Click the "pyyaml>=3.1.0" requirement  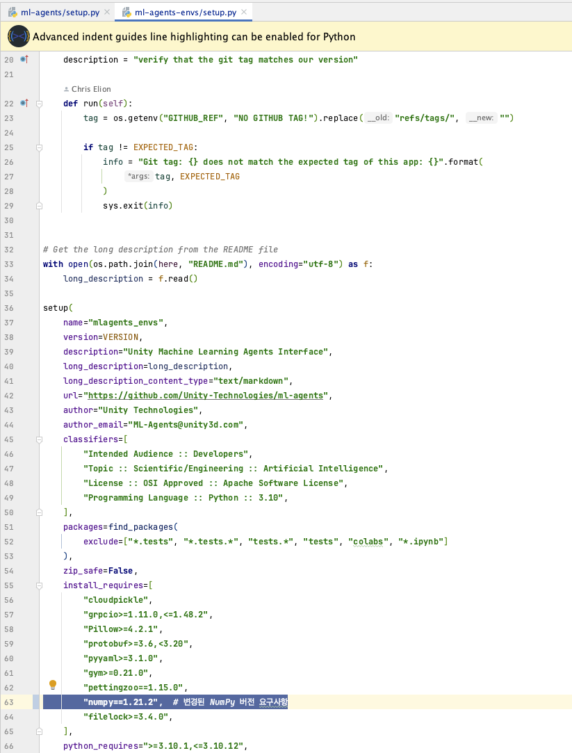[x=120, y=658]
